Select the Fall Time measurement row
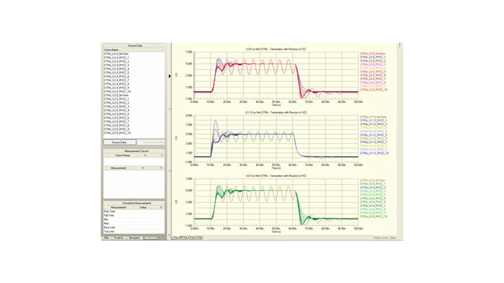This screenshot has height=283, width=504. coord(134,215)
